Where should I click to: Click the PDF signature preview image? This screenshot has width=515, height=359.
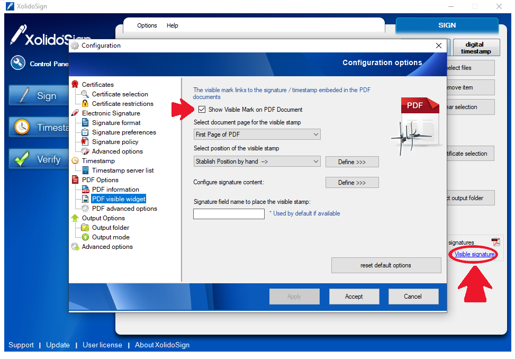tap(417, 127)
